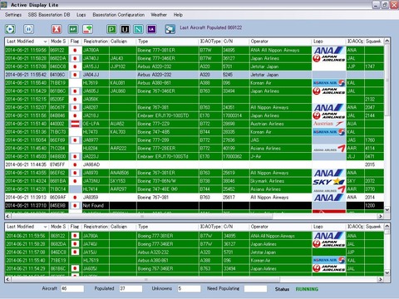The width and height of the screenshot is (399, 299).
Task: Click squawk 4114 cell
Action: (x=374, y=149)
